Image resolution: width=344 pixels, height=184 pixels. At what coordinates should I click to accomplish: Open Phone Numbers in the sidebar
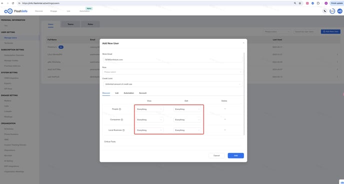[x=11, y=134]
